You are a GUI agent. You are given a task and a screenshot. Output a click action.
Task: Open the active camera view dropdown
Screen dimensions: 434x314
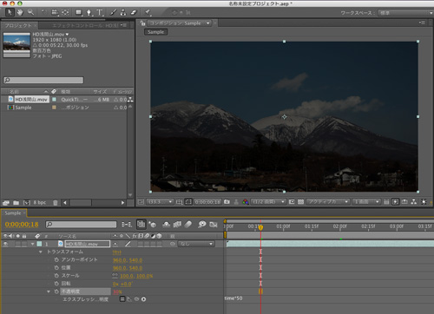328,202
